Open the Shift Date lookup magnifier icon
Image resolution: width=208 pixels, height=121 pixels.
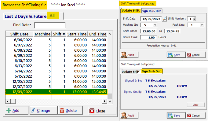pyautogui.click(x=164, y=19)
